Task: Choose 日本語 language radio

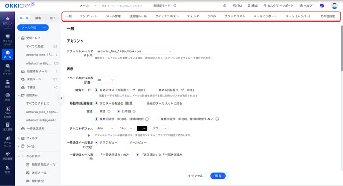Action: 119,111
